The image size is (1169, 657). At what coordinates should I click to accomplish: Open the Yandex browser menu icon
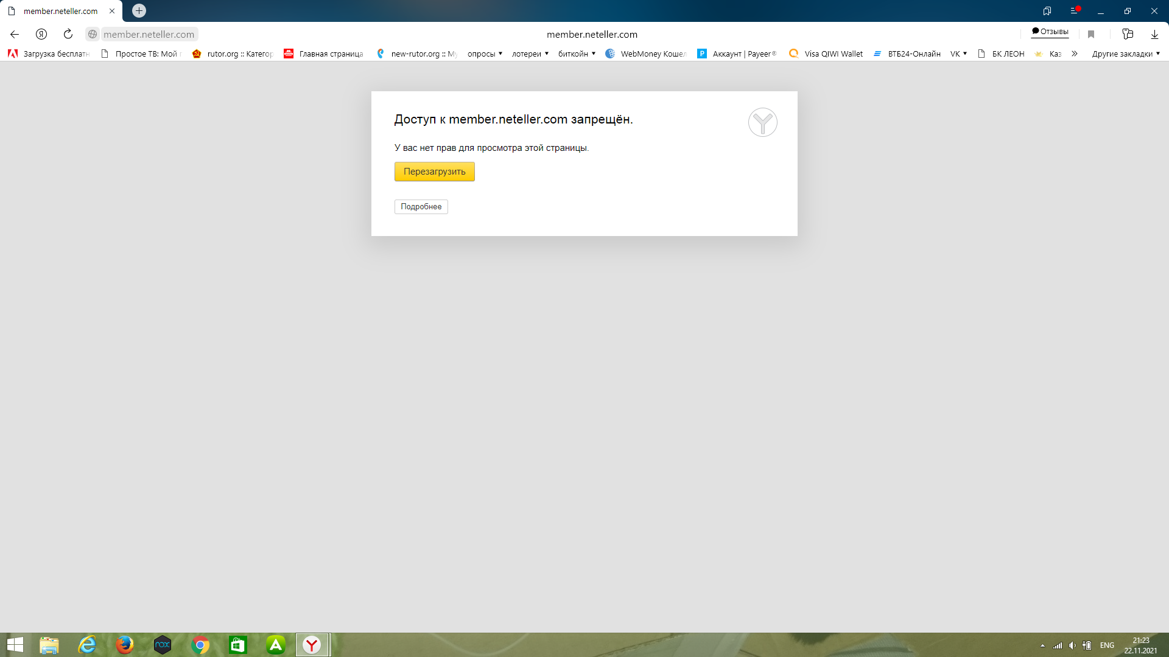[x=1075, y=11]
